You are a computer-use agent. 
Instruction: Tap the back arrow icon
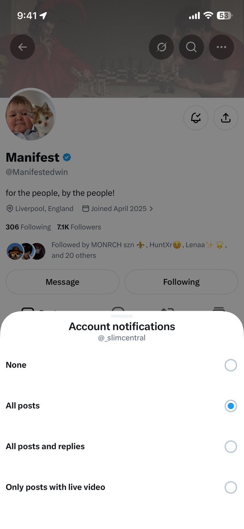coord(22,47)
